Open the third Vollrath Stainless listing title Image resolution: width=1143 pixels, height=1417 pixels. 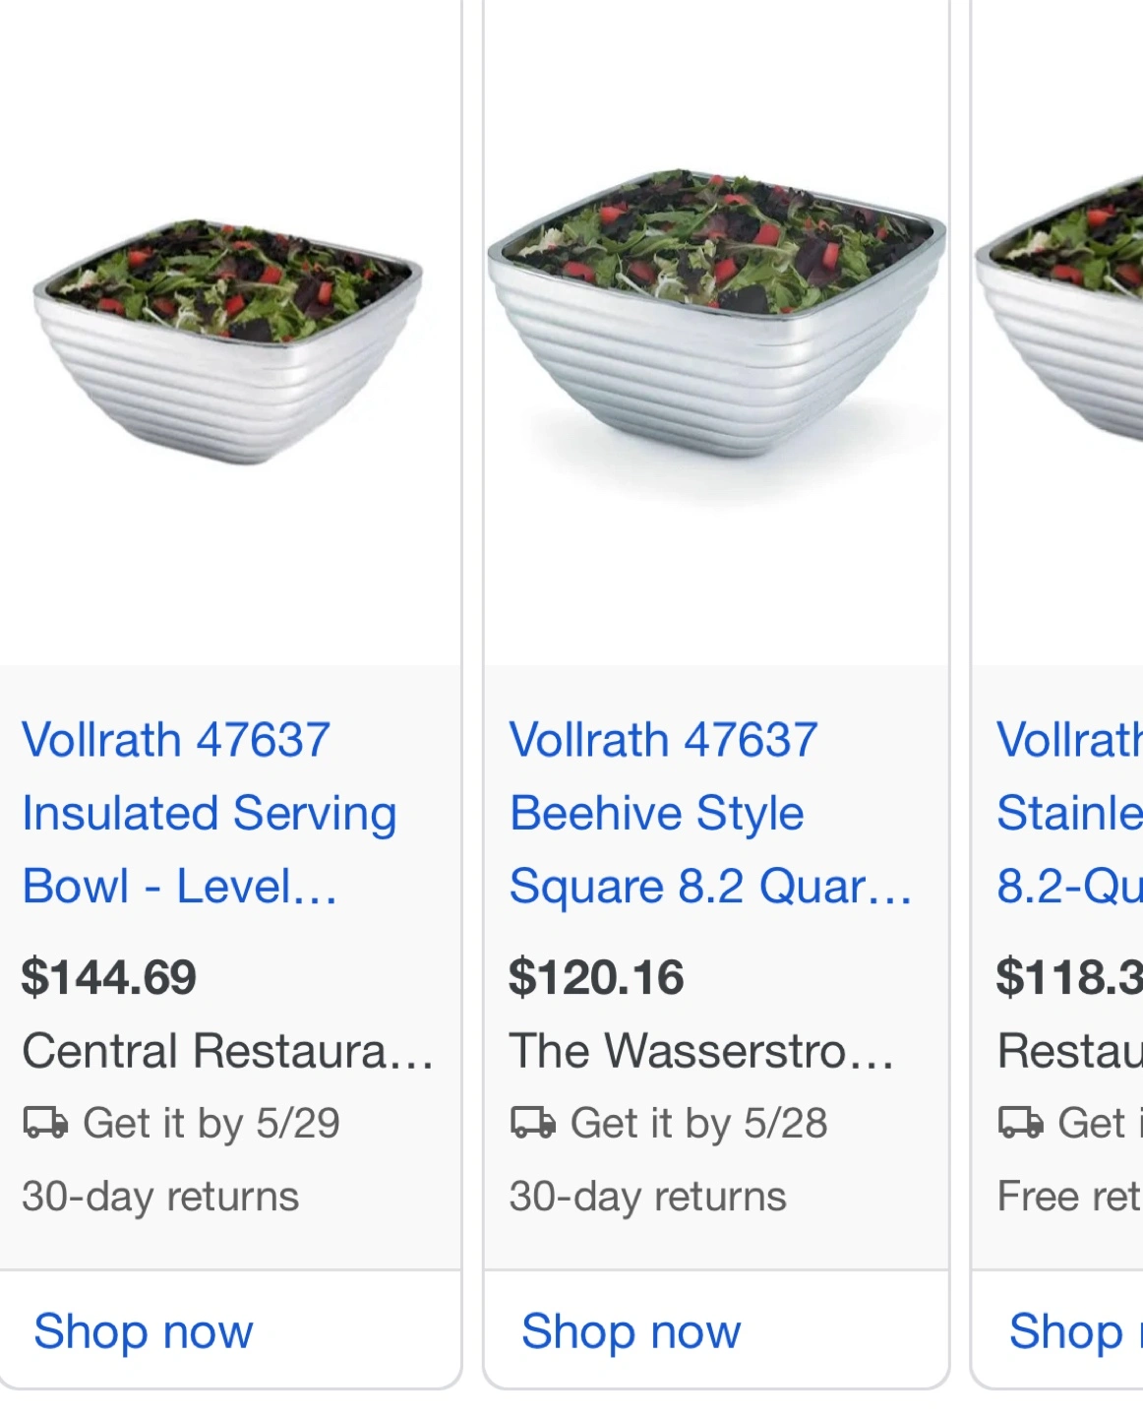tap(1069, 813)
